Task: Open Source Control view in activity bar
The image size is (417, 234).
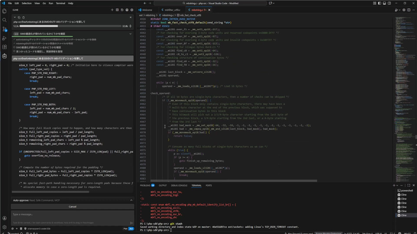Action: [4, 29]
